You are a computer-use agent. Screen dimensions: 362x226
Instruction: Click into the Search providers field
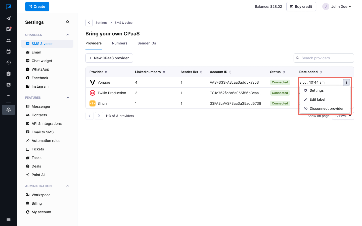tap(326, 58)
